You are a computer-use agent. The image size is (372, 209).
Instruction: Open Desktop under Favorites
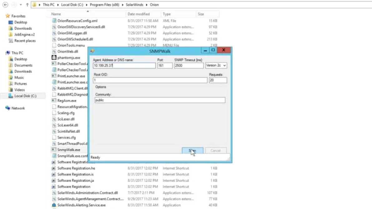click(21, 22)
